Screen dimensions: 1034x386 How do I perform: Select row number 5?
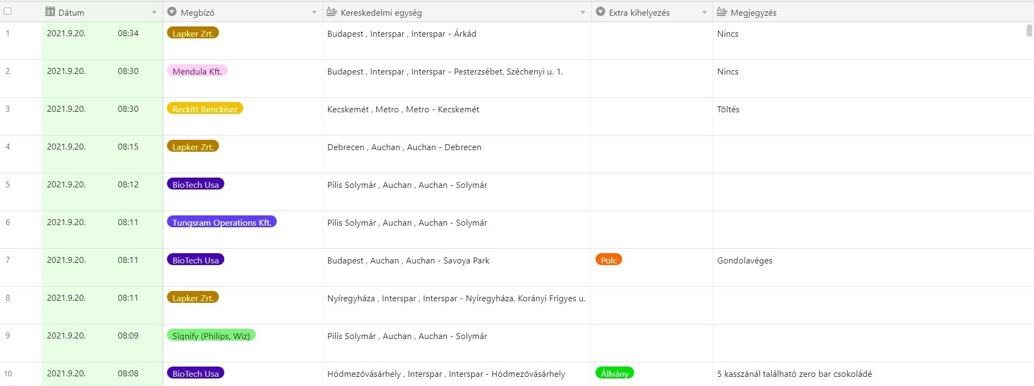pyautogui.click(x=8, y=185)
